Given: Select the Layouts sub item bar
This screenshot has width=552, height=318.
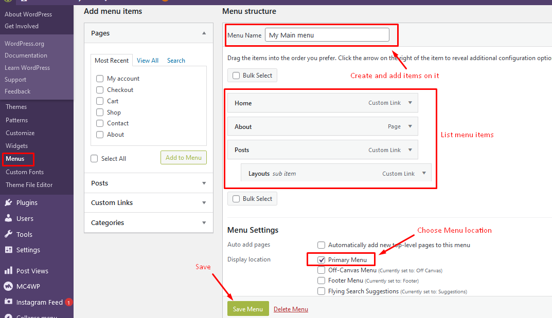Looking at the screenshot, I should 336,173.
